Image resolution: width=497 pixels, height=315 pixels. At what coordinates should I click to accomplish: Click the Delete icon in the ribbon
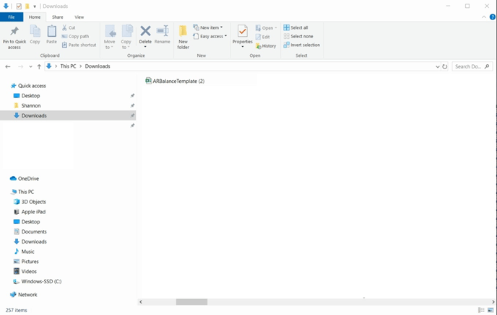[x=145, y=35]
